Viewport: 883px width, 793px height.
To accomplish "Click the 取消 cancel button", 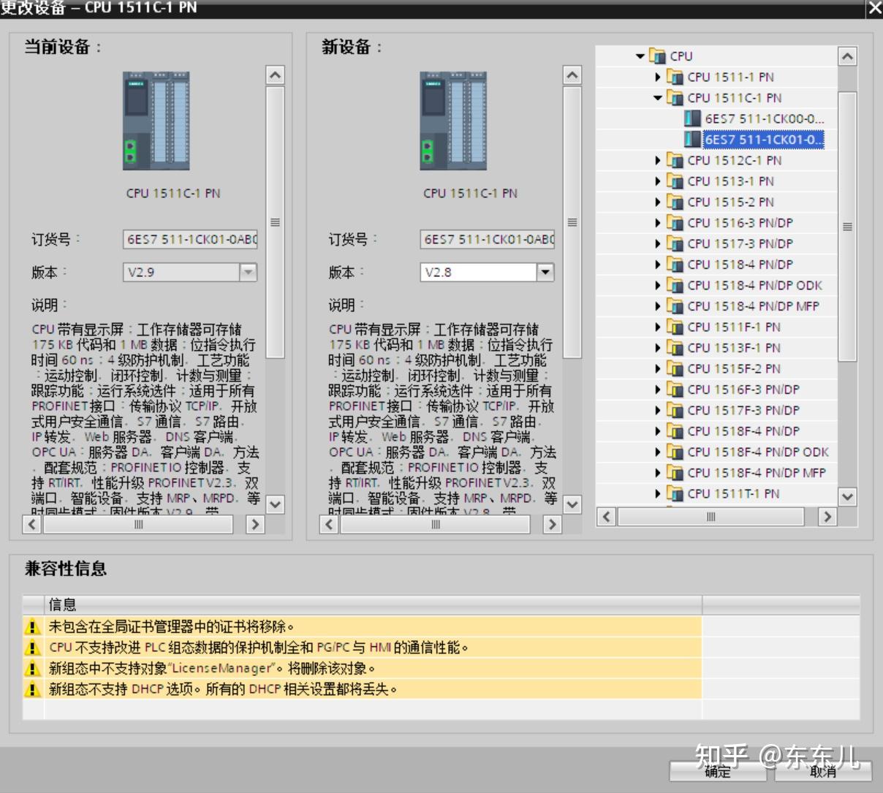I will pyautogui.click(x=823, y=772).
